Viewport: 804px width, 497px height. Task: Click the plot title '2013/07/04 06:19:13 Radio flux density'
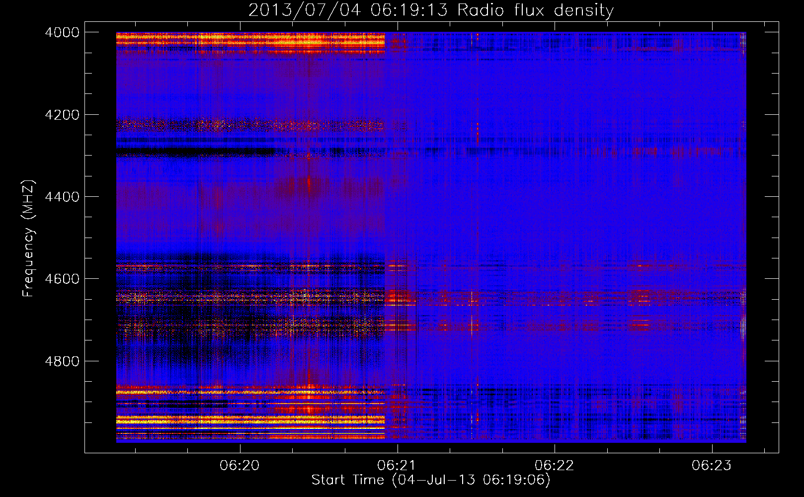tap(431, 10)
